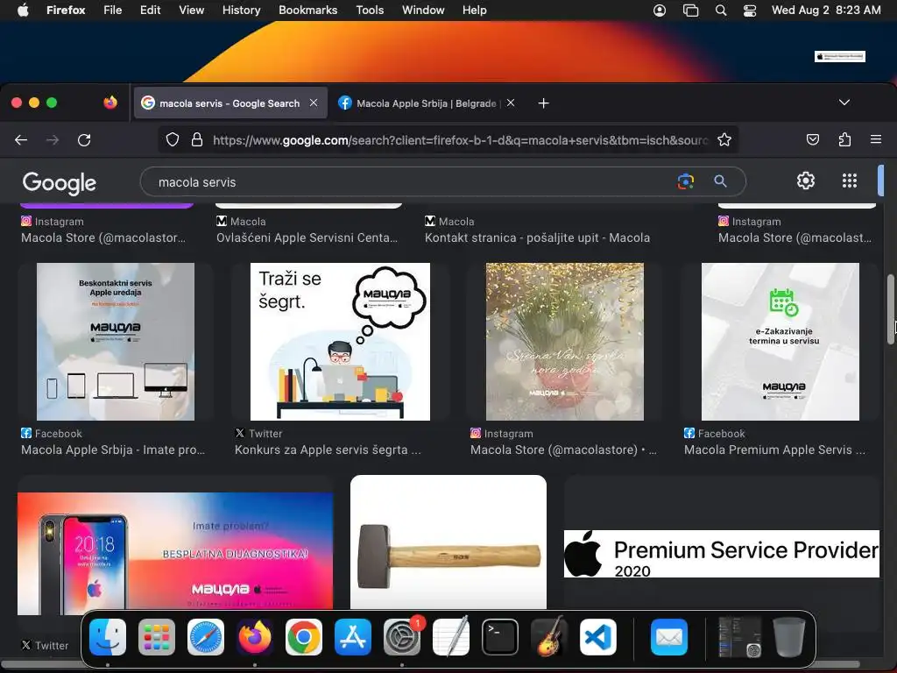Go back with the browser back arrow
897x673 pixels.
click(x=21, y=139)
